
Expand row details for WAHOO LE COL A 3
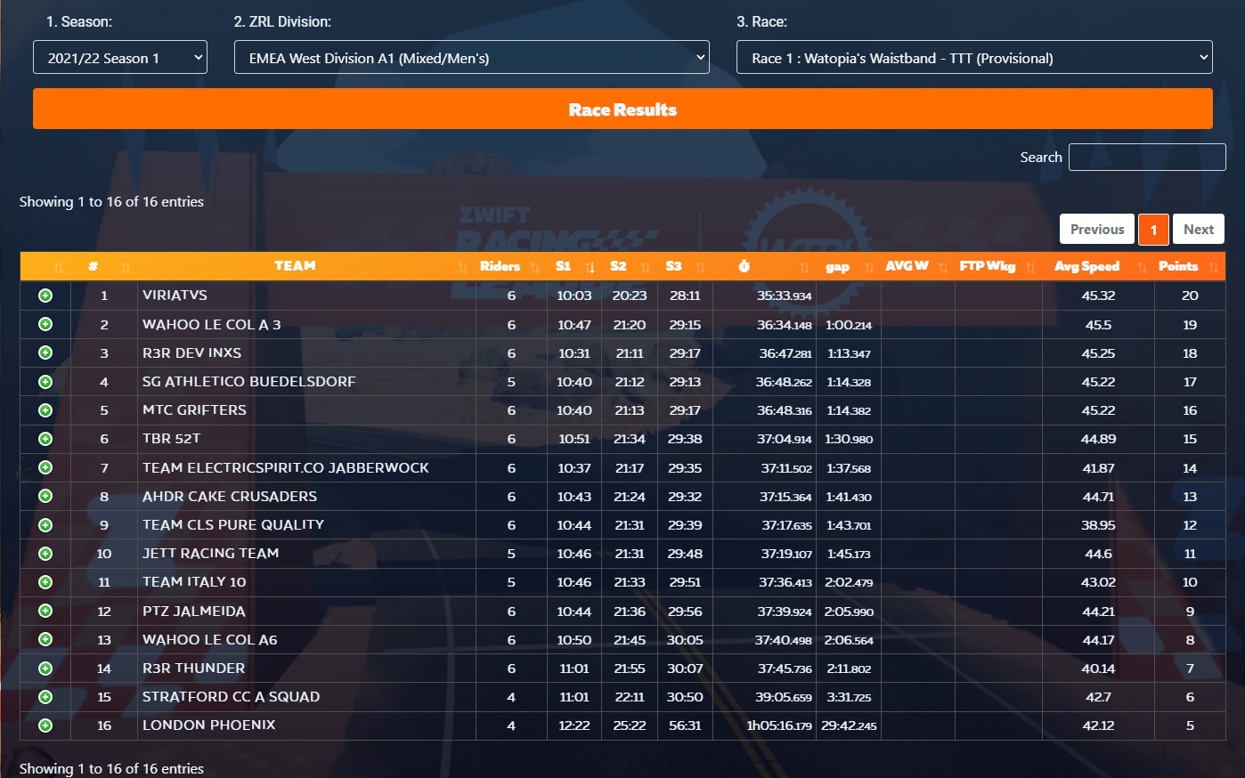pyautogui.click(x=45, y=324)
